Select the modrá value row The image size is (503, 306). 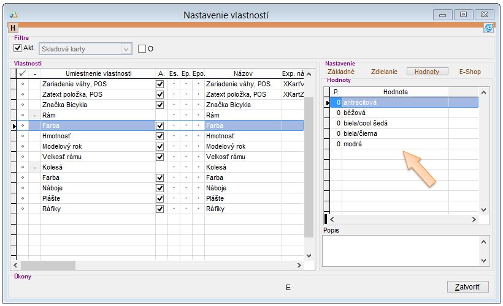(353, 144)
